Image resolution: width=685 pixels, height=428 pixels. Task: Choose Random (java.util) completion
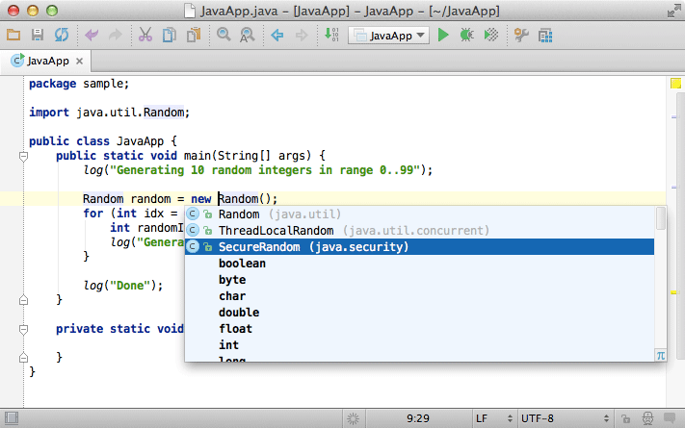coord(419,214)
